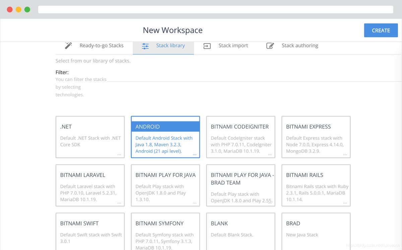Select the Bitnami CodeIgniter stack card
This screenshot has height=250, width=402.
[241, 137]
